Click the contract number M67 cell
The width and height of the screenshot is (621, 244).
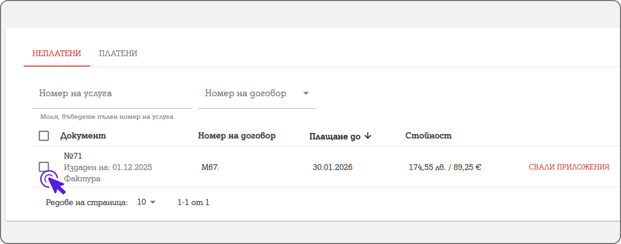(x=210, y=167)
